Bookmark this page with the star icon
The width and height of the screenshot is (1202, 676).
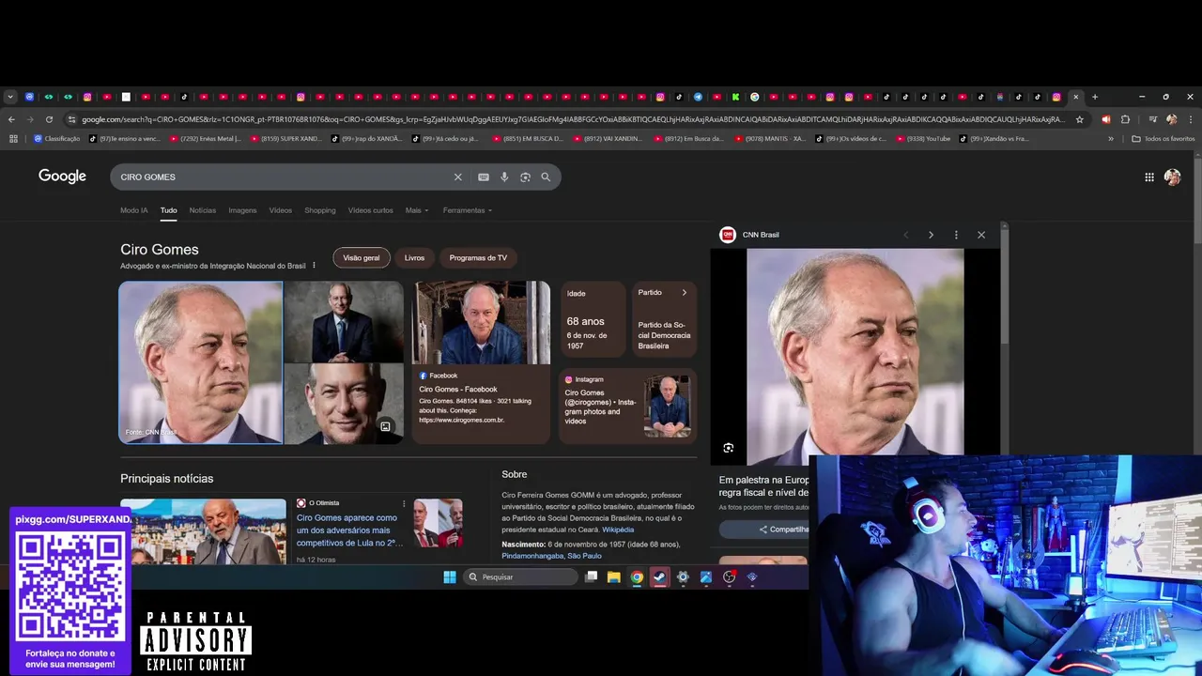[x=1080, y=119]
